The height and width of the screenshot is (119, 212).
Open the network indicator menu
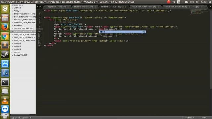[174, 2]
